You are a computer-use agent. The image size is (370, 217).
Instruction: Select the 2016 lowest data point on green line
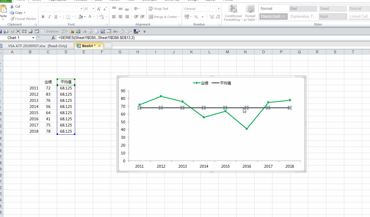(x=247, y=129)
